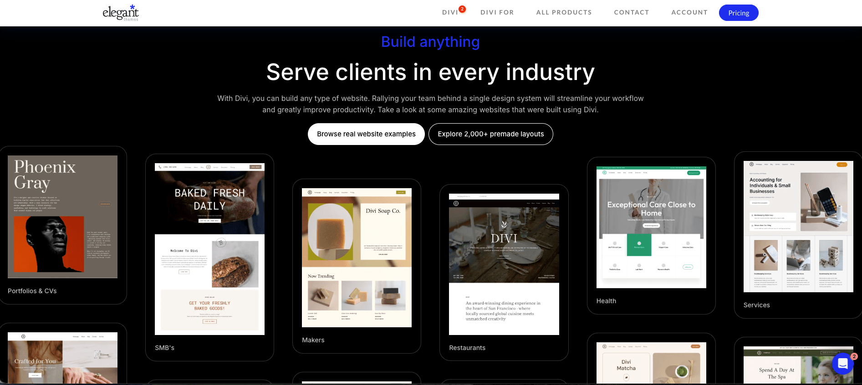The width and height of the screenshot is (862, 385).
Task: Open the DIVI FOR menu
Action: pos(497,12)
